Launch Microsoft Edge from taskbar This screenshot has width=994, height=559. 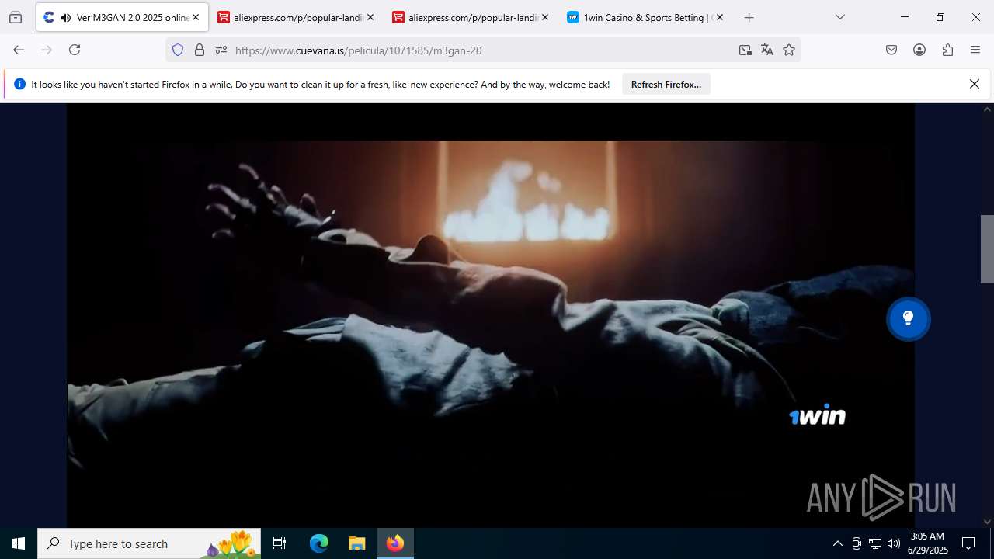(x=319, y=543)
